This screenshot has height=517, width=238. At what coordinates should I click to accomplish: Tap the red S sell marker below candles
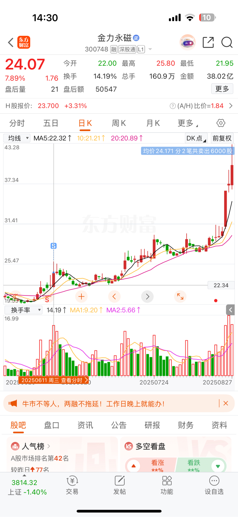click(47, 300)
